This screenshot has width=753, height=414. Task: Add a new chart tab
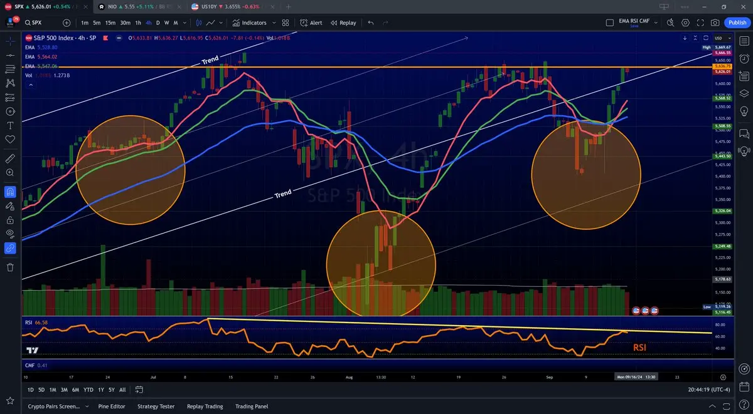(289, 6)
